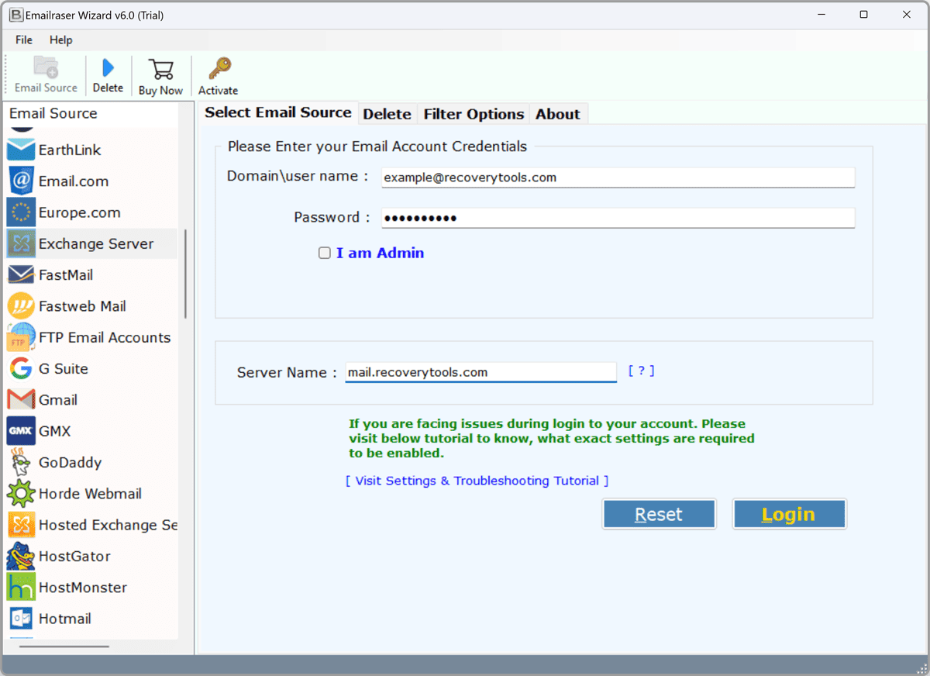The width and height of the screenshot is (930, 676).
Task: Switch to the Delete tab
Action: pyautogui.click(x=387, y=114)
